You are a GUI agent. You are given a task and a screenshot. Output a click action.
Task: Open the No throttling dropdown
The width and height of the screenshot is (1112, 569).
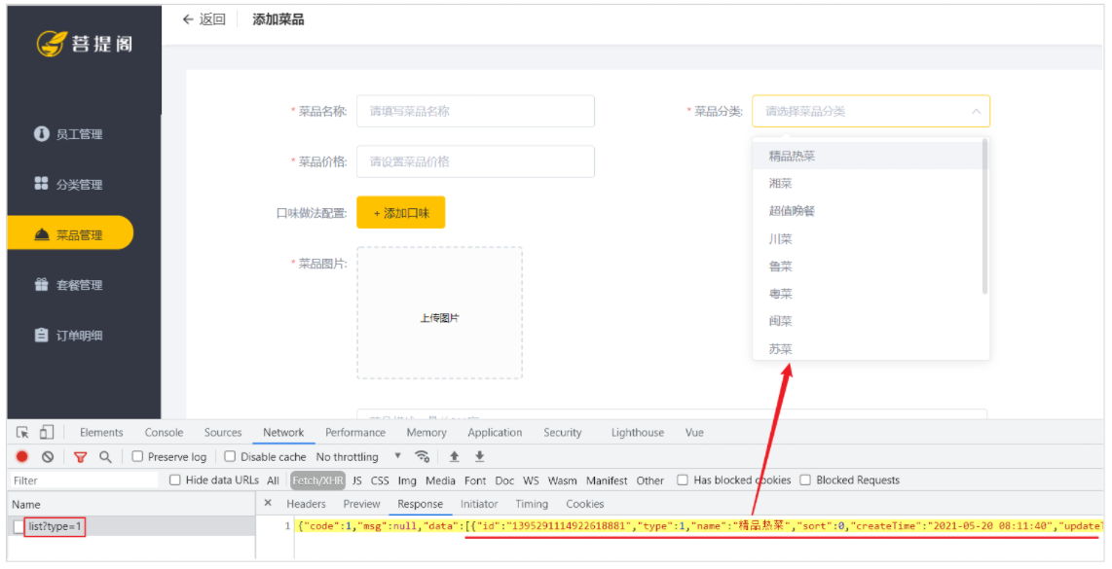pyautogui.click(x=359, y=457)
